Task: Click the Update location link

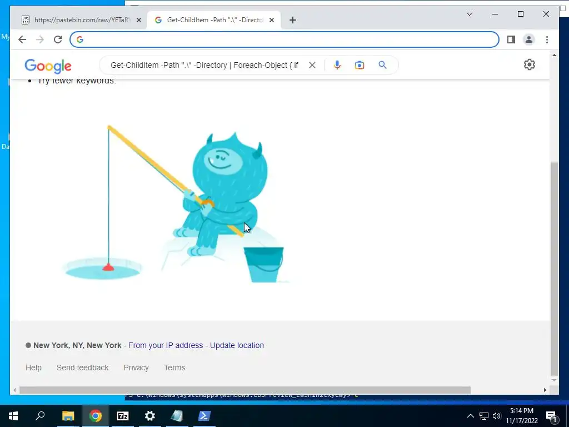Action: tap(237, 345)
